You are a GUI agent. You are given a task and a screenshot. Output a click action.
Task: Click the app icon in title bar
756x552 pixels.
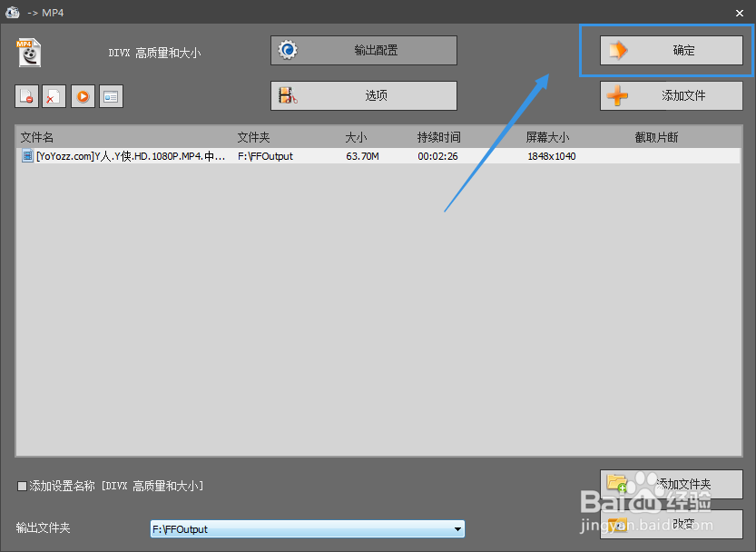[x=13, y=12]
